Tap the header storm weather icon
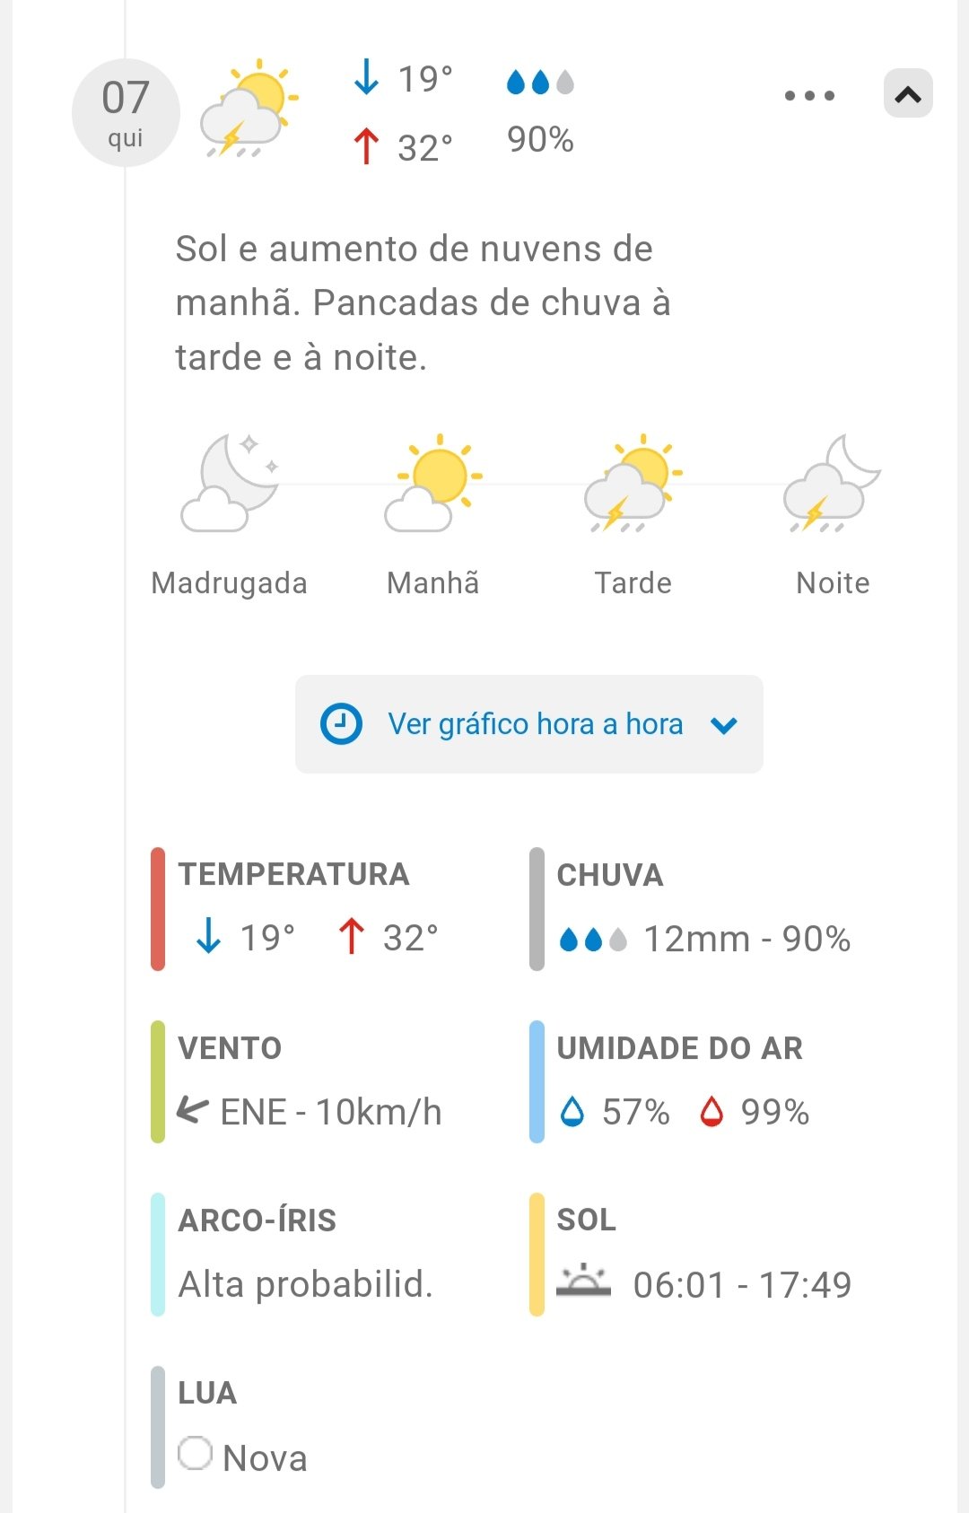Screen dimensions: 969x1513 (x=248, y=109)
